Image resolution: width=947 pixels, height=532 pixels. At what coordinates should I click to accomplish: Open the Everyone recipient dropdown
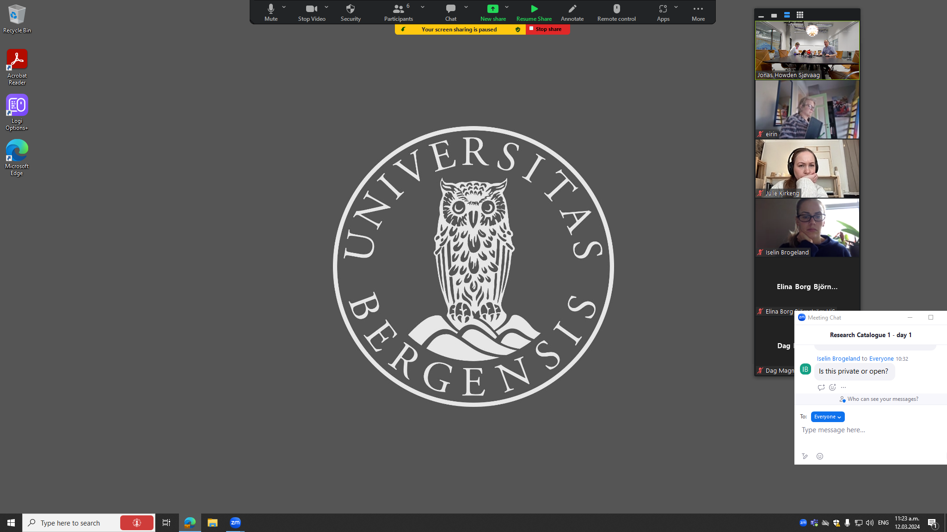(x=827, y=417)
